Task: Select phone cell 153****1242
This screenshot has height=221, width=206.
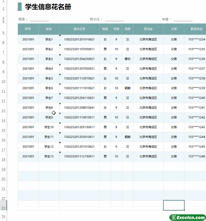Action: pos(195,117)
